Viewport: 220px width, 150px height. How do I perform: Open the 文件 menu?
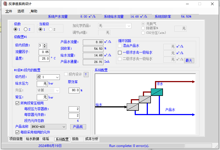[x=9, y=11]
